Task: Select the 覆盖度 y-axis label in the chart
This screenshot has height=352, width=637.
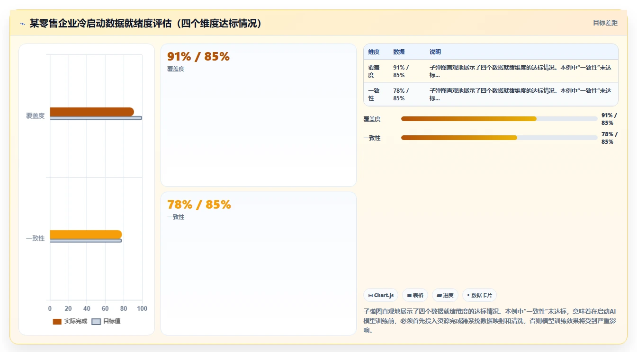Action: [36, 116]
